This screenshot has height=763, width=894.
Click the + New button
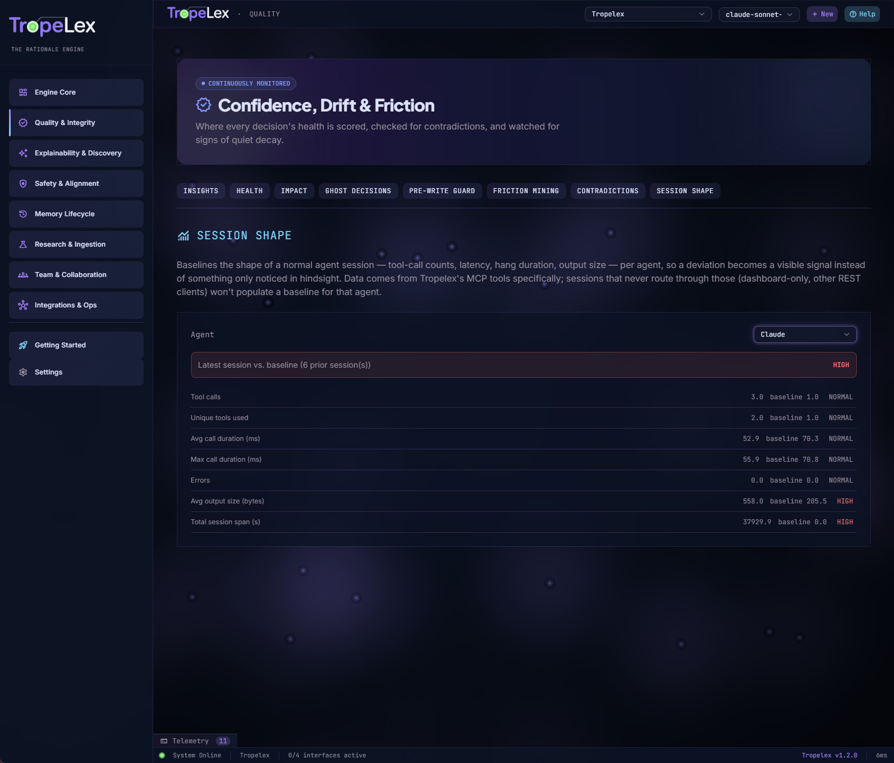pos(822,14)
